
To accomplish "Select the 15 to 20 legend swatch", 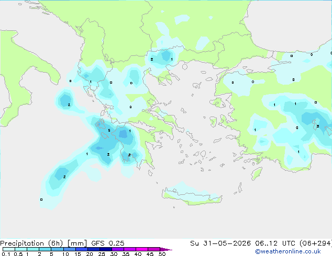I will point(81,249).
